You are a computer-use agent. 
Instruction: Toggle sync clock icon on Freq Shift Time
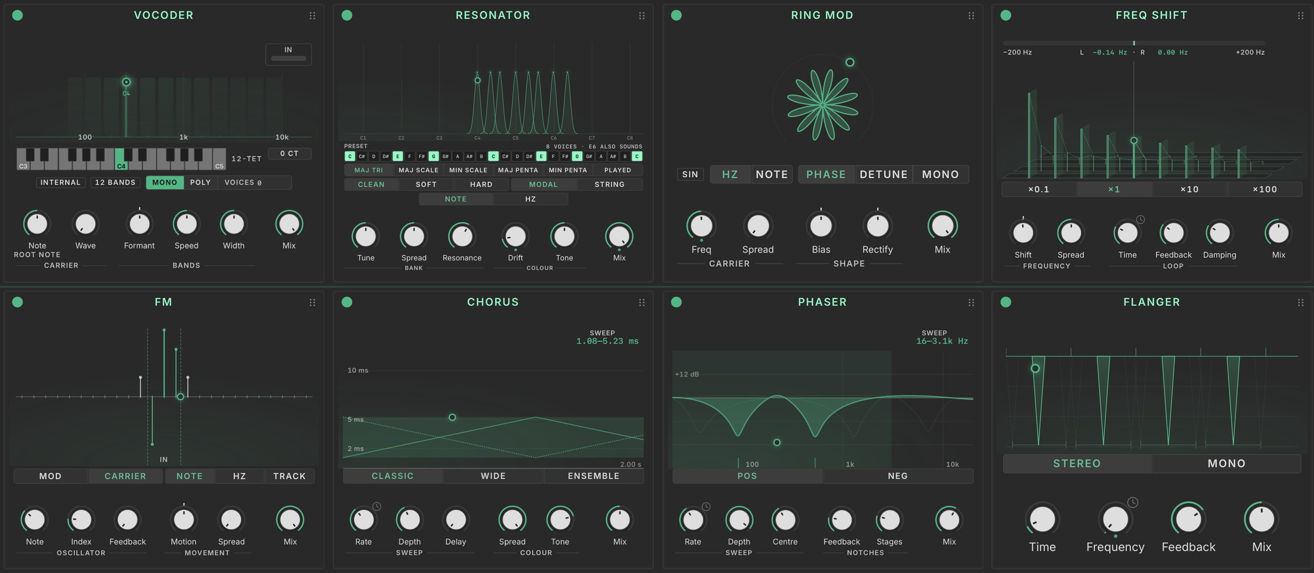tap(1141, 220)
